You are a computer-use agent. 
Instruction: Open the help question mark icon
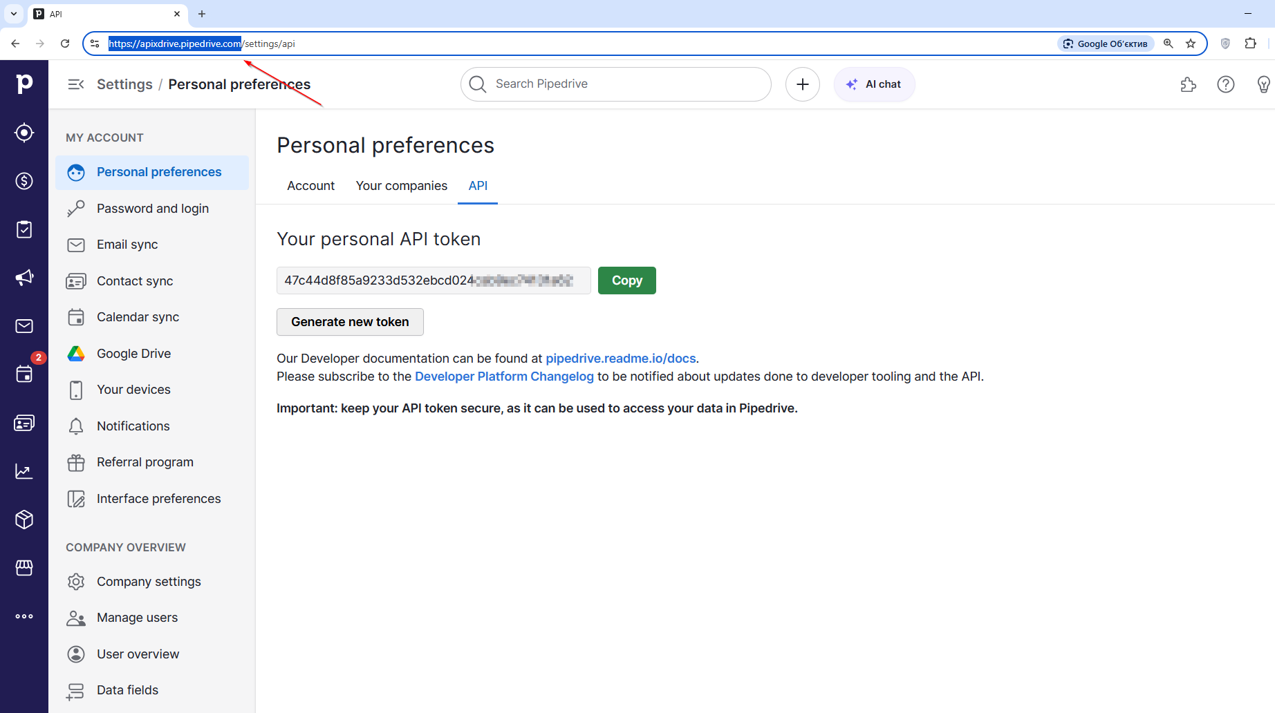[1226, 84]
